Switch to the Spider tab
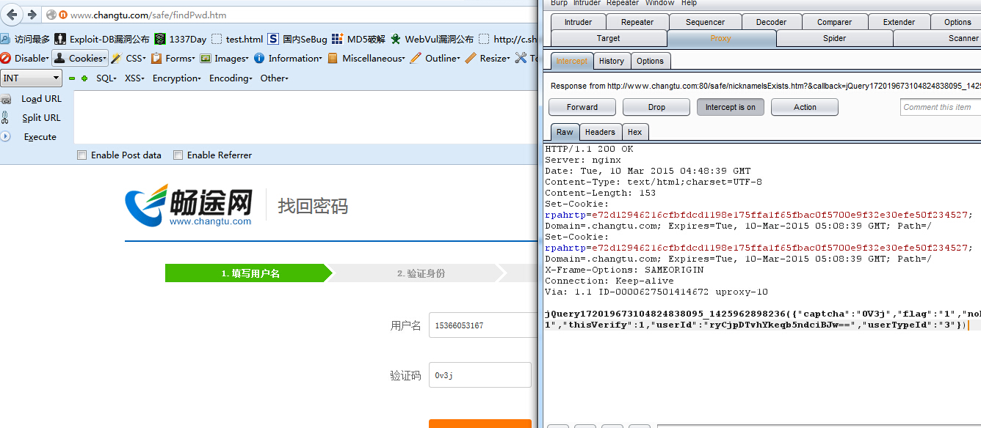 click(x=834, y=38)
